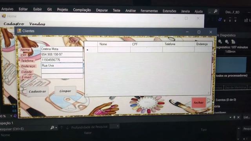Click the Clientes window app icon
This screenshot has height=141, width=251.
tap(19, 31)
